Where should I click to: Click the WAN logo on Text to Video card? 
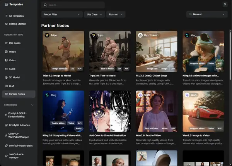pyautogui.click(x=140, y=95)
